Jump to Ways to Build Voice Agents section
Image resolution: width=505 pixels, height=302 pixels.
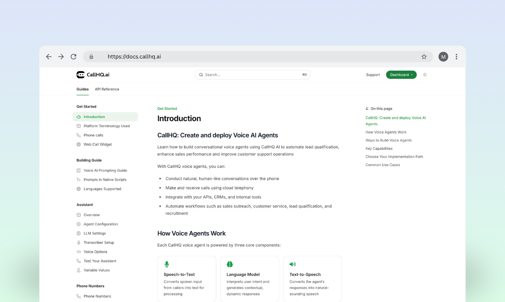pyautogui.click(x=388, y=140)
